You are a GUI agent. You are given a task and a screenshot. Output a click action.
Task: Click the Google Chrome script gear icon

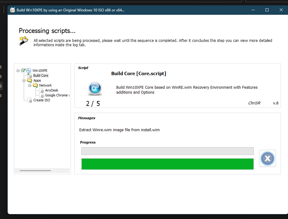(42, 95)
